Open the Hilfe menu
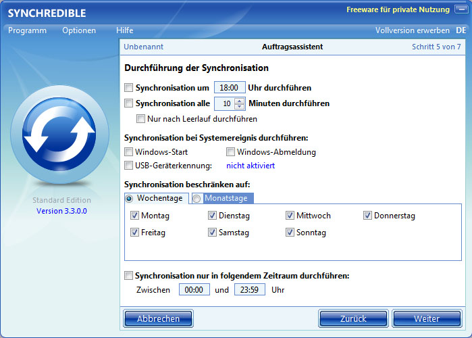 coord(125,30)
